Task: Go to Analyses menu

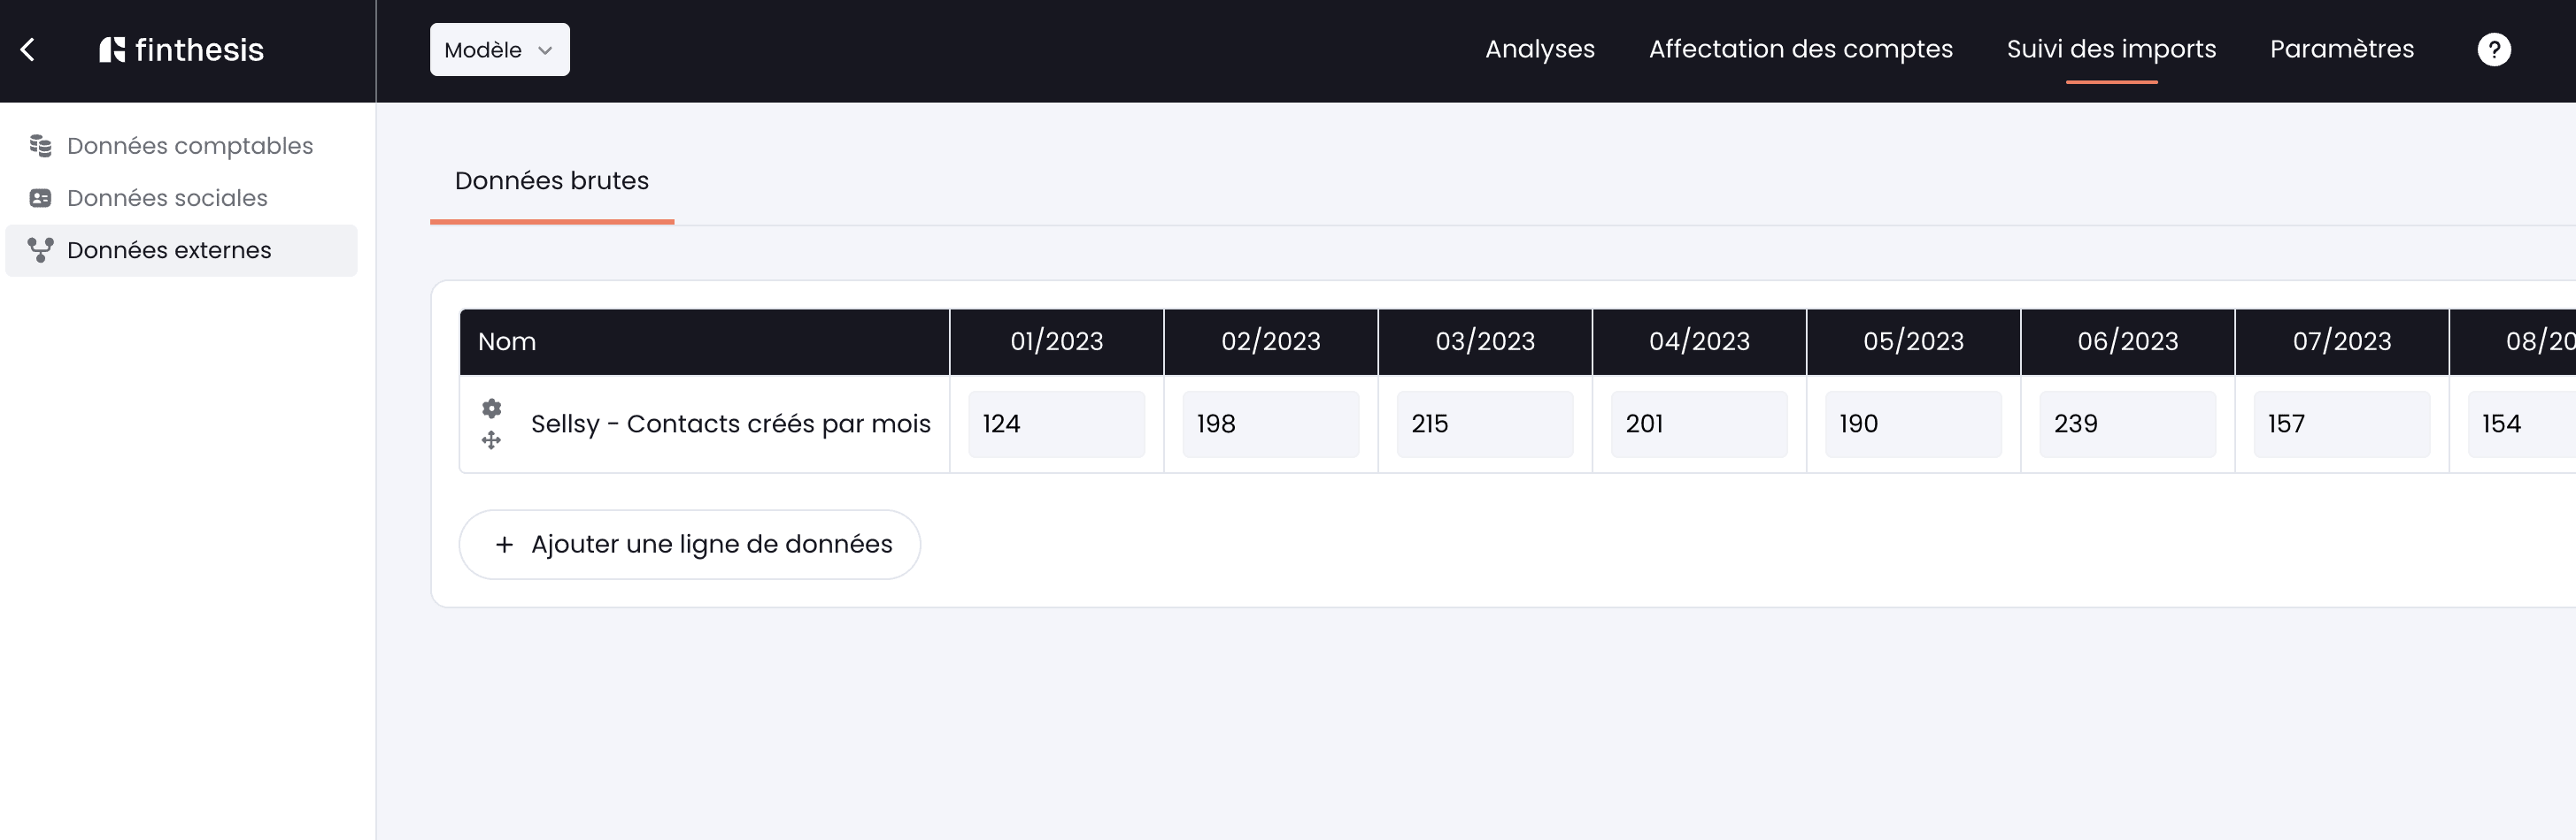Action: click(1539, 50)
